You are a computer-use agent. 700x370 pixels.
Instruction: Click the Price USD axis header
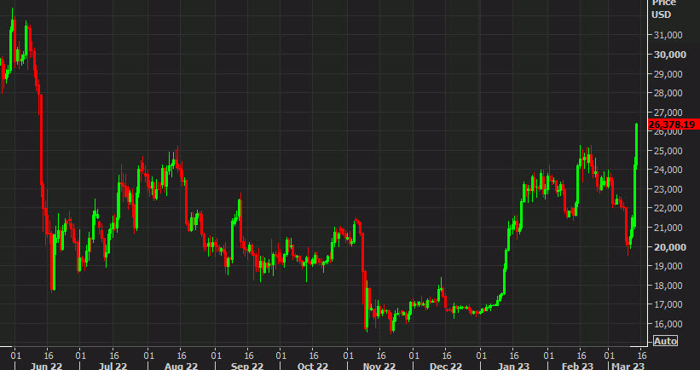coord(663,9)
